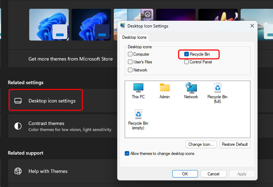Click the Desktop icon settings monitor icon
Image resolution: width=273 pixels, height=187 pixels.
tap(18, 101)
